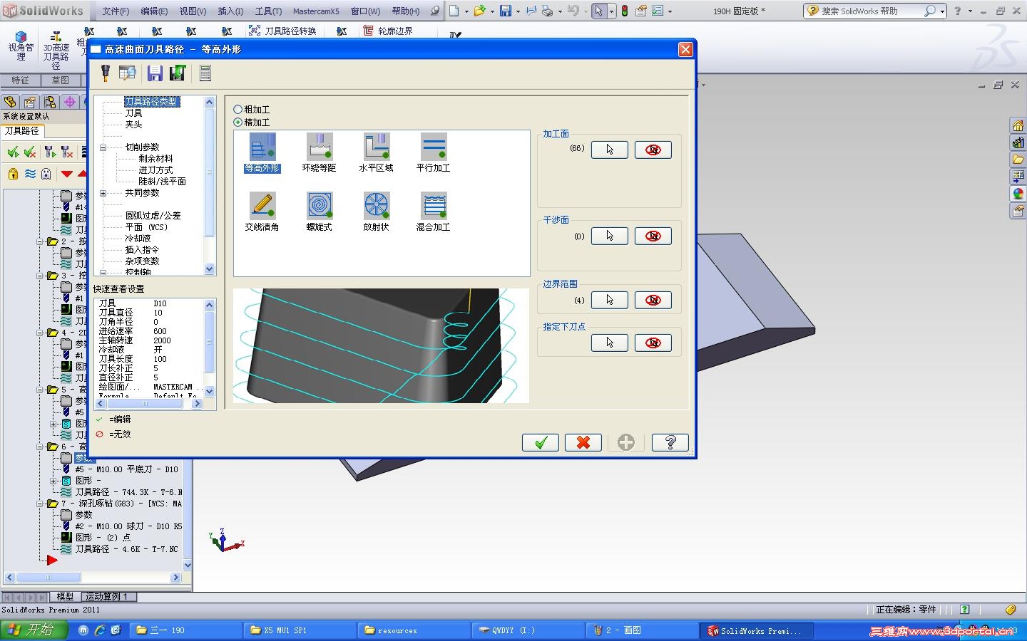Open the 文件(F) menu
Image resolution: width=1027 pixels, height=641 pixels.
click(116, 11)
